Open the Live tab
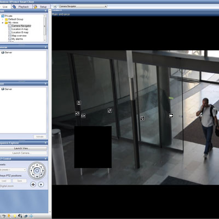The image size is (219, 219). pyautogui.click(x=5, y=7)
